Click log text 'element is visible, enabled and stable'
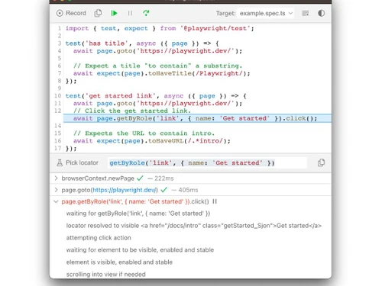Viewport: 382px width, 286px height. tap(119, 262)
